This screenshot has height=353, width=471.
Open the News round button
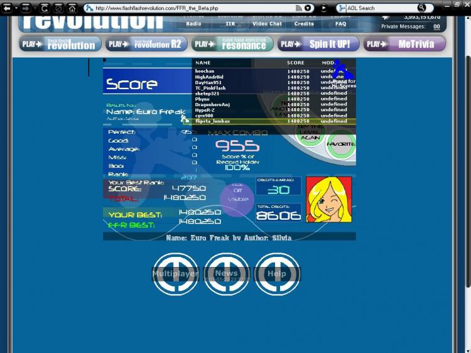[x=227, y=274]
